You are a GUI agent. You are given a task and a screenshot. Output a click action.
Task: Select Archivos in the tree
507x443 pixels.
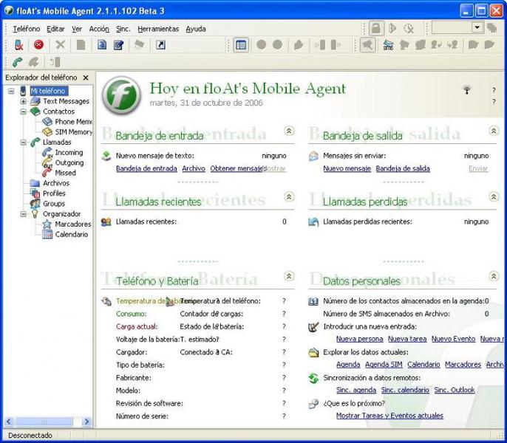tap(56, 183)
